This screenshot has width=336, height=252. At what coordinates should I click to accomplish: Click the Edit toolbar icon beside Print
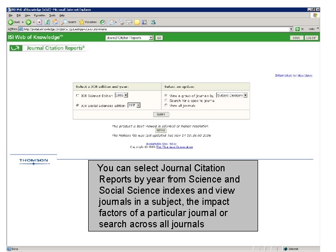coord(129,22)
